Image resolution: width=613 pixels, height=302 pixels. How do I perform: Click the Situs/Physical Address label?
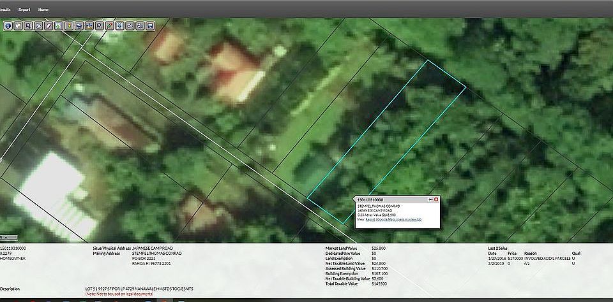tap(112, 248)
